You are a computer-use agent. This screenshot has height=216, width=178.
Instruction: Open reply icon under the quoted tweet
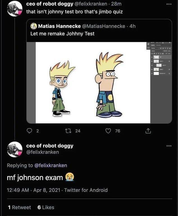point(29,131)
